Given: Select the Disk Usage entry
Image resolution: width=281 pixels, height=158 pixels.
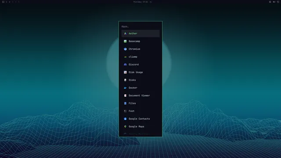Looking at the screenshot, I should (x=140, y=72).
